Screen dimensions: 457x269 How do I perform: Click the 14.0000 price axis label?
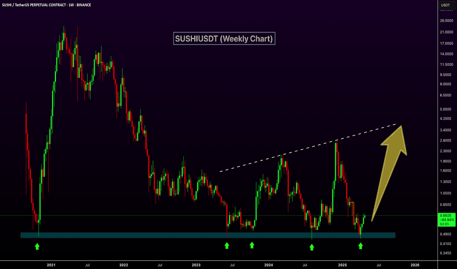(447, 54)
